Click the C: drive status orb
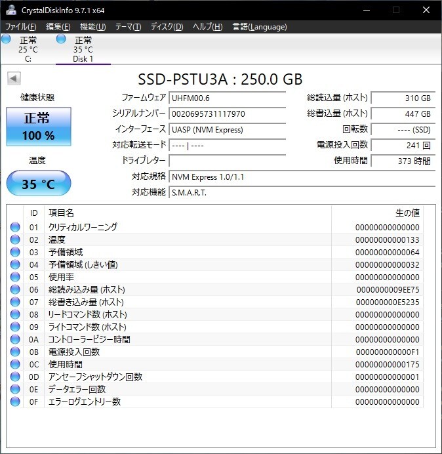Viewport: 442px width, 454px height. coord(7,40)
